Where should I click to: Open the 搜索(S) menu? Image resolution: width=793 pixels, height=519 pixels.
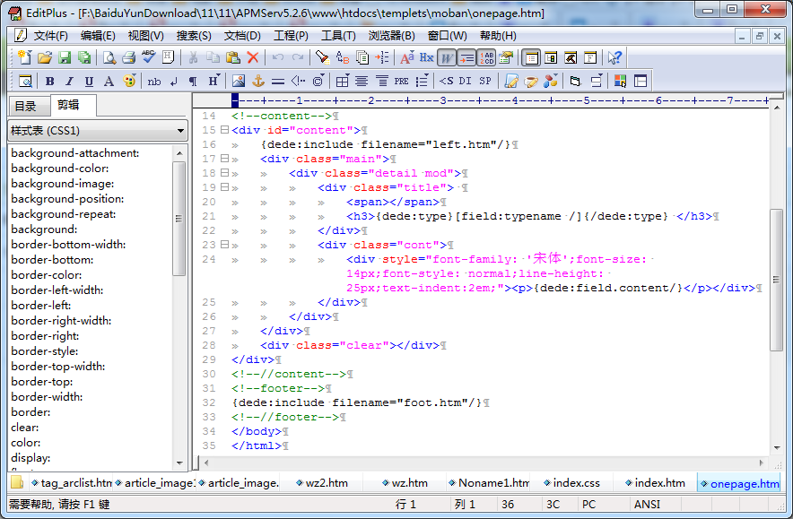194,36
